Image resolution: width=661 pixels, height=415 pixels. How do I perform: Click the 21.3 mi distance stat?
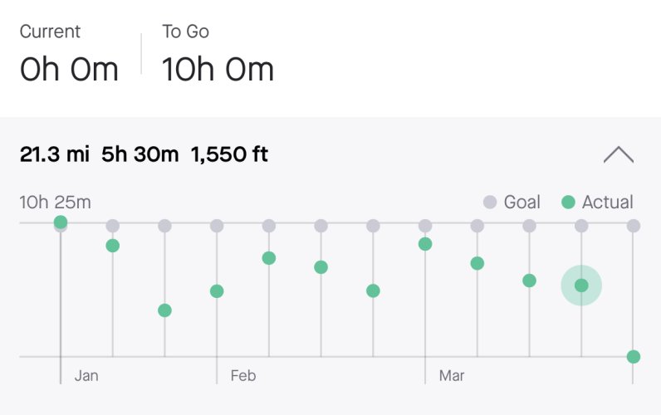[x=54, y=154]
